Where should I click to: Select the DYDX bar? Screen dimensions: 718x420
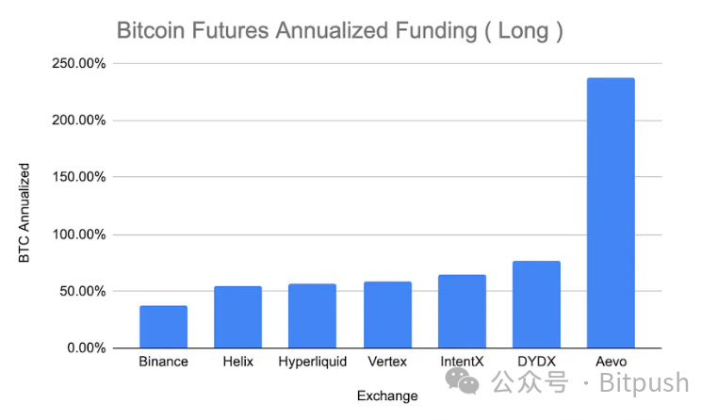pyautogui.click(x=536, y=304)
